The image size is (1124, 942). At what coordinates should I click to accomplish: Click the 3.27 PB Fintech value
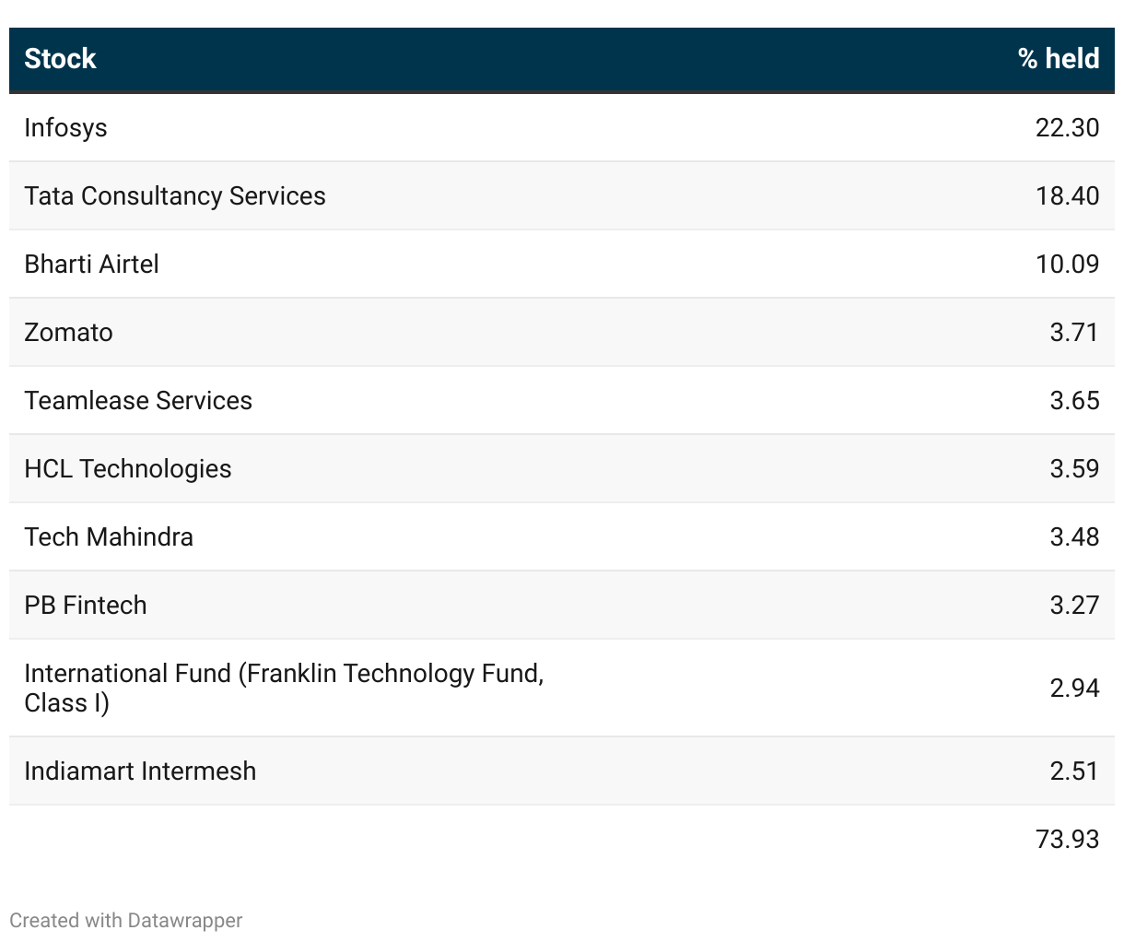[1074, 605]
